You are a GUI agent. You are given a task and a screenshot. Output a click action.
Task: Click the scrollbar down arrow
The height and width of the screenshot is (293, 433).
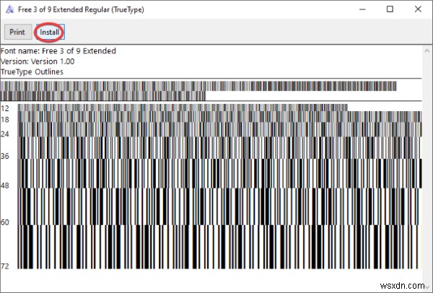[x=427, y=286]
